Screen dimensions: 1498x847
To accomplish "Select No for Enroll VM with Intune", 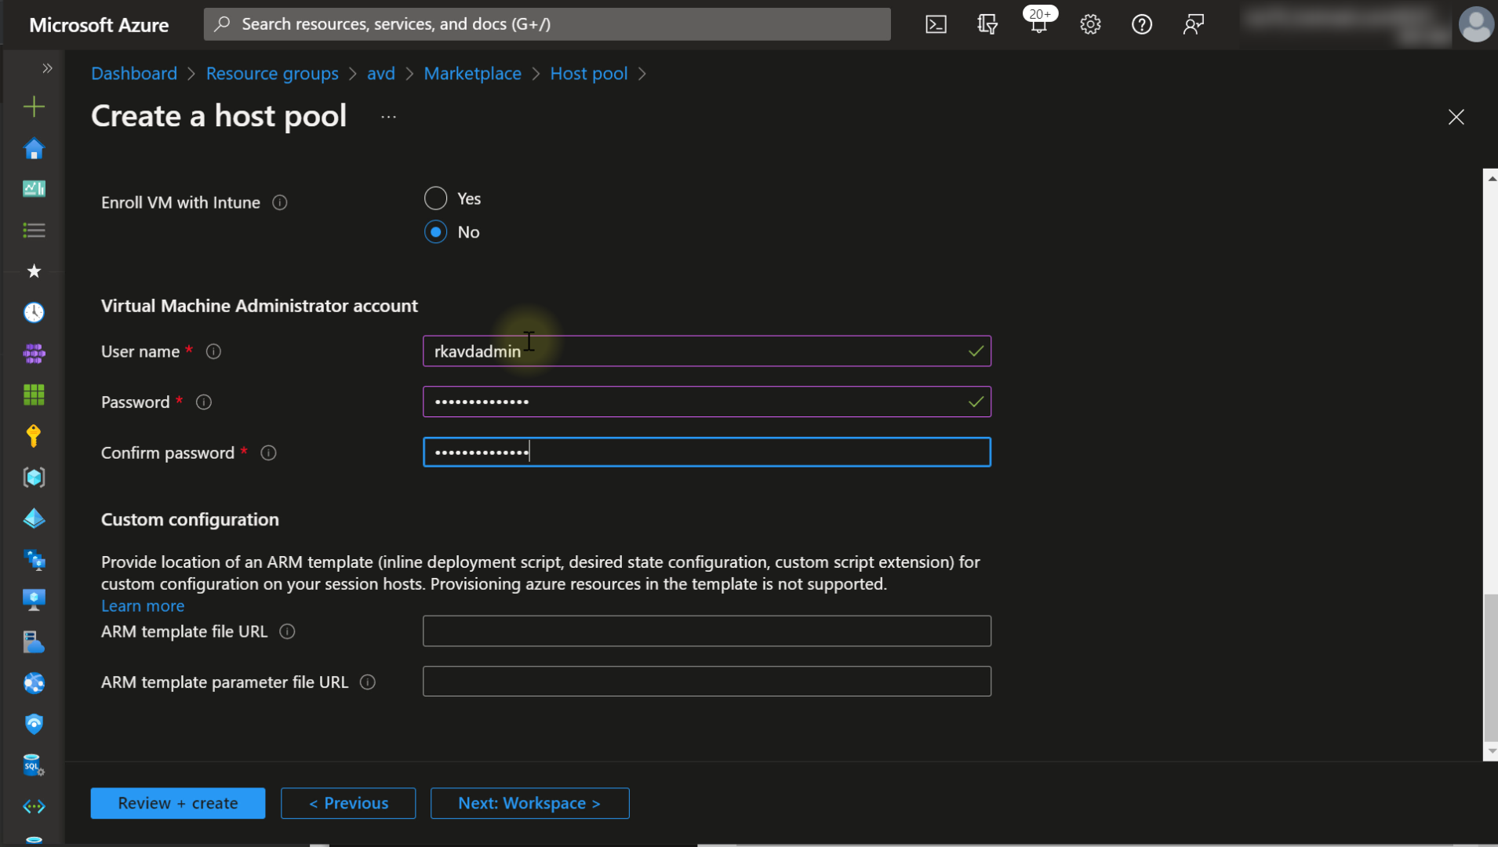I will tap(435, 232).
